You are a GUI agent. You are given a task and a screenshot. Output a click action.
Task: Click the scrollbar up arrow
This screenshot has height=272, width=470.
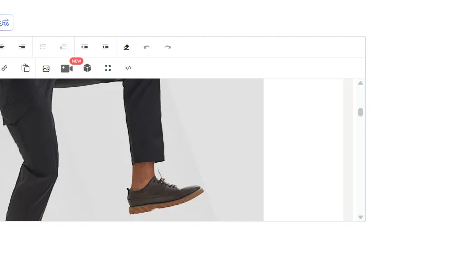coord(360,83)
